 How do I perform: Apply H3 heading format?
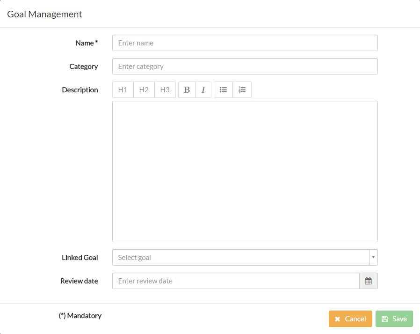click(x=165, y=90)
